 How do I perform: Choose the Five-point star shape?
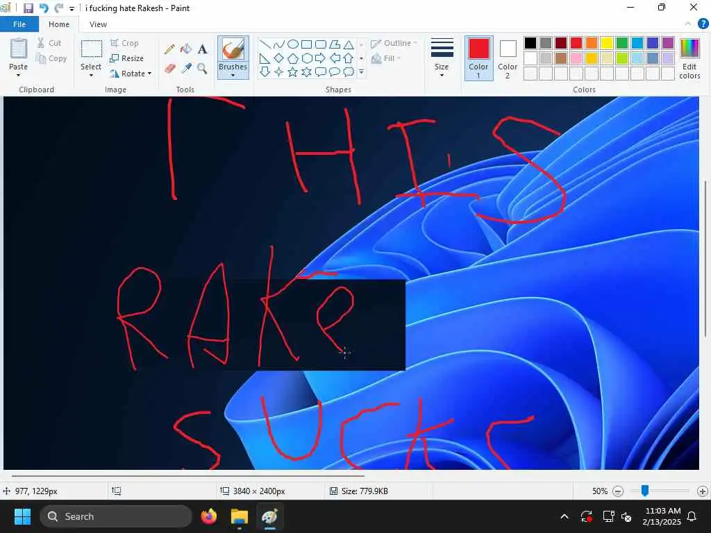pyautogui.click(x=293, y=71)
